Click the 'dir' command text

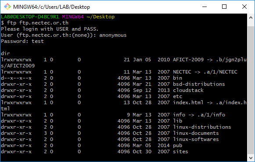[5, 53]
